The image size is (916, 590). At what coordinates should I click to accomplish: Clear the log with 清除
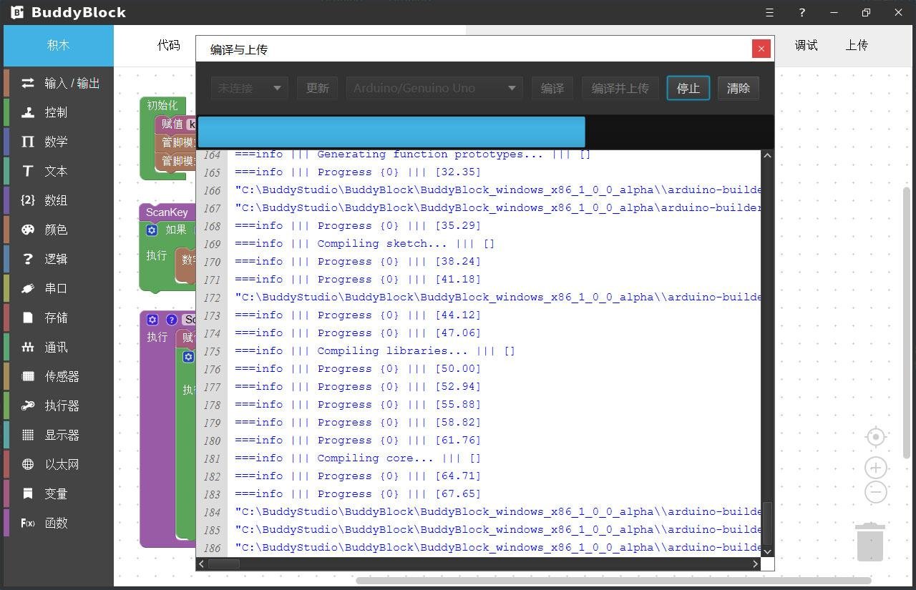[739, 88]
